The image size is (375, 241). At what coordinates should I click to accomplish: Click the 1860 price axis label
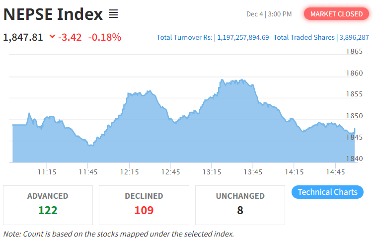point(354,73)
